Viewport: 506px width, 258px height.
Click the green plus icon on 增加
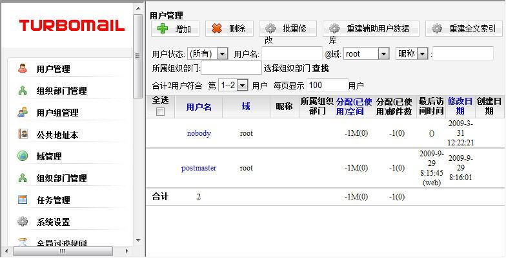click(163, 29)
